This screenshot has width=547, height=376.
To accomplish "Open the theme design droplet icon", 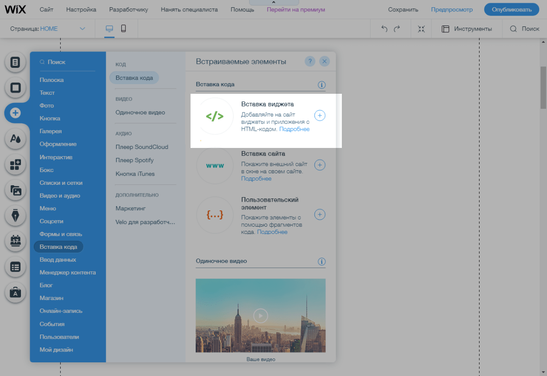I will 15,138.
